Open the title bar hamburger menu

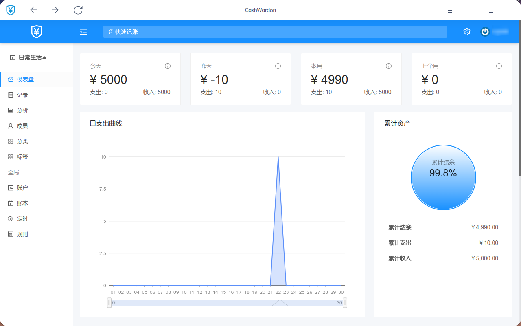pos(450,11)
